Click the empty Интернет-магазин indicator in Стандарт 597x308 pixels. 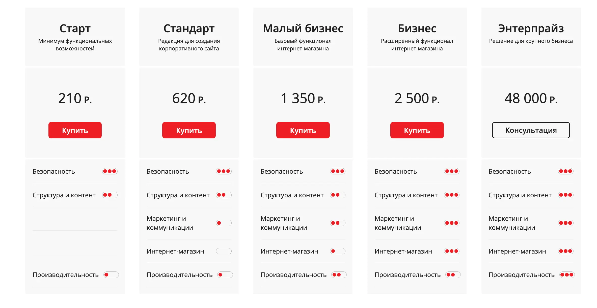point(224,251)
